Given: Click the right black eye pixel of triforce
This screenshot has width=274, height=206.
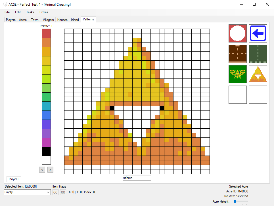Looking at the screenshot, I should [x=162, y=108].
